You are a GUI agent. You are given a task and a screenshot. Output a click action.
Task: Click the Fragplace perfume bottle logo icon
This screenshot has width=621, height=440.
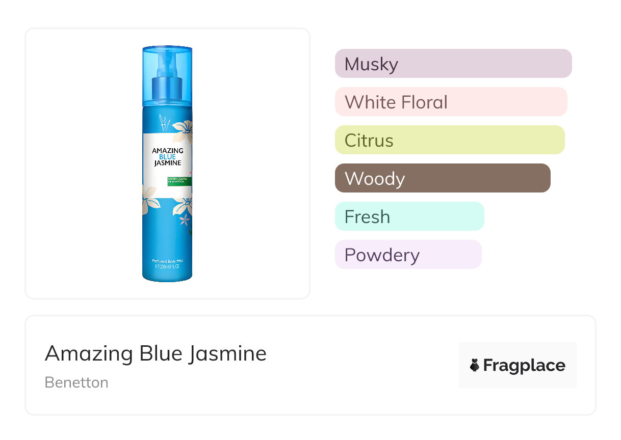point(475,365)
